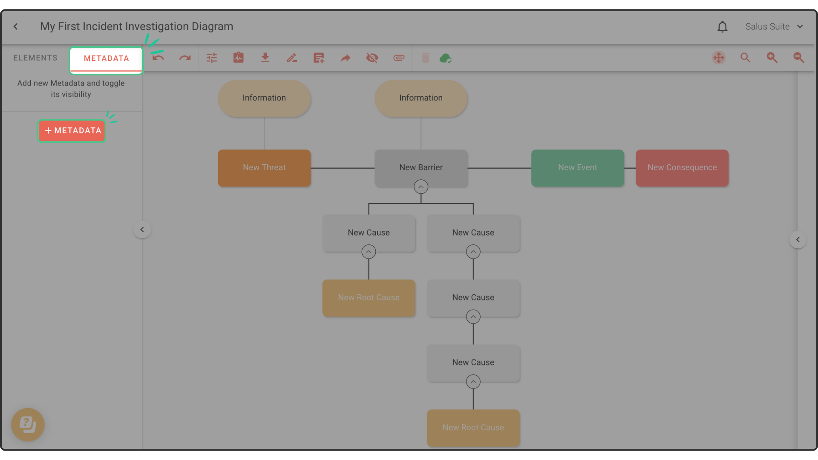Select the Metadata tab

(106, 59)
